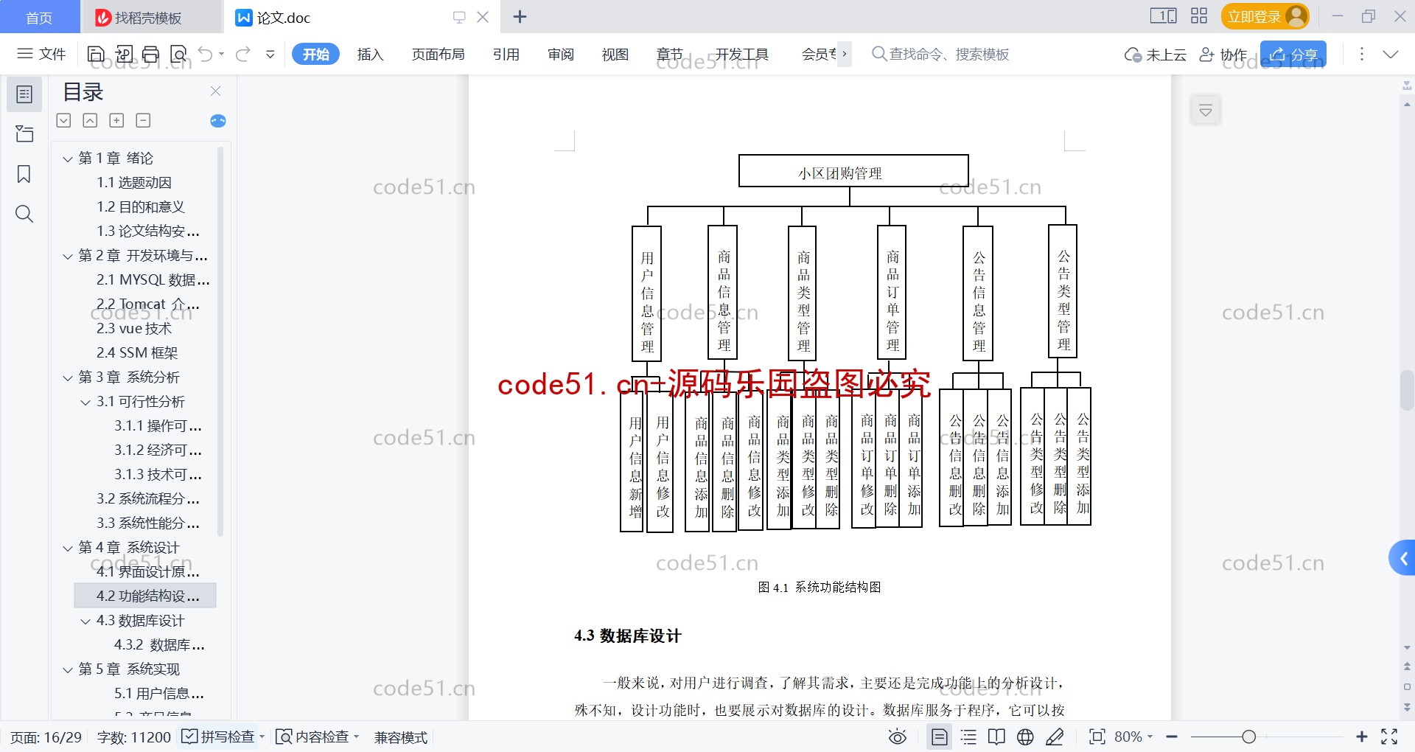Viewport: 1415px width, 752px height.
Task: Switch to outline view icon
Action: (x=968, y=737)
